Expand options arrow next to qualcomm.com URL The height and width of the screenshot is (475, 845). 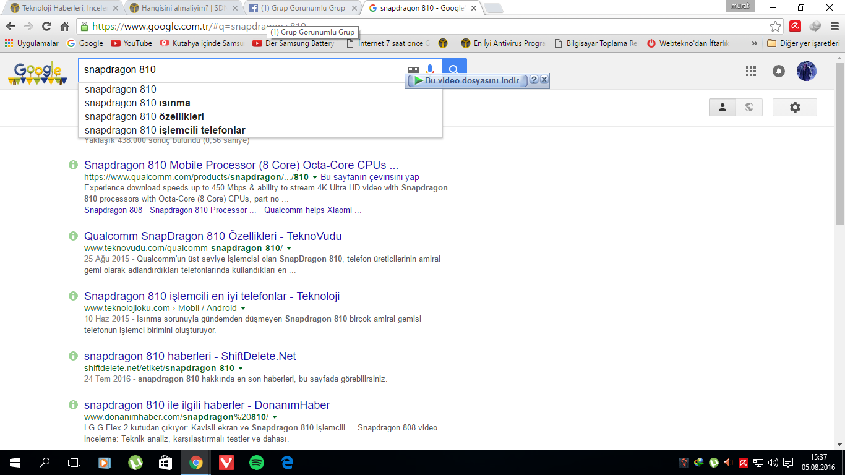[315, 177]
